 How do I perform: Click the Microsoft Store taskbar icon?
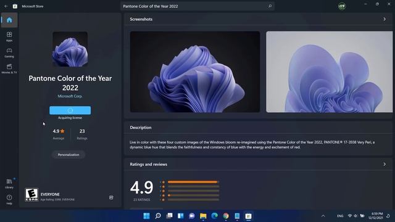[x=248, y=216]
